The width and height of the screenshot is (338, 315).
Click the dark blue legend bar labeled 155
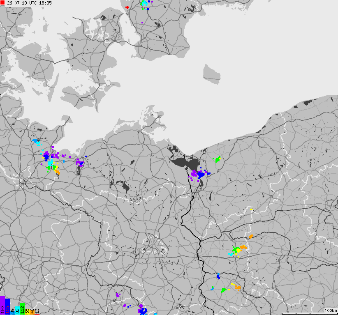[7, 306]
